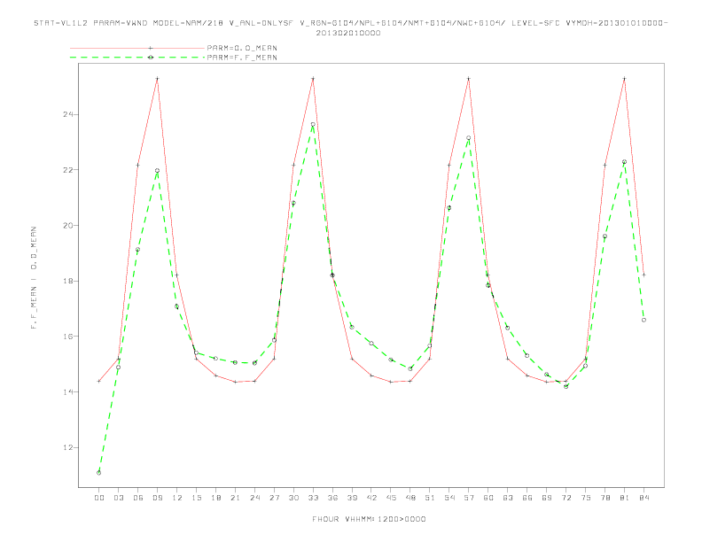Screen dimensions: 702x542
Task: Click the y-axis tick label 12
Action: (68, 447)
